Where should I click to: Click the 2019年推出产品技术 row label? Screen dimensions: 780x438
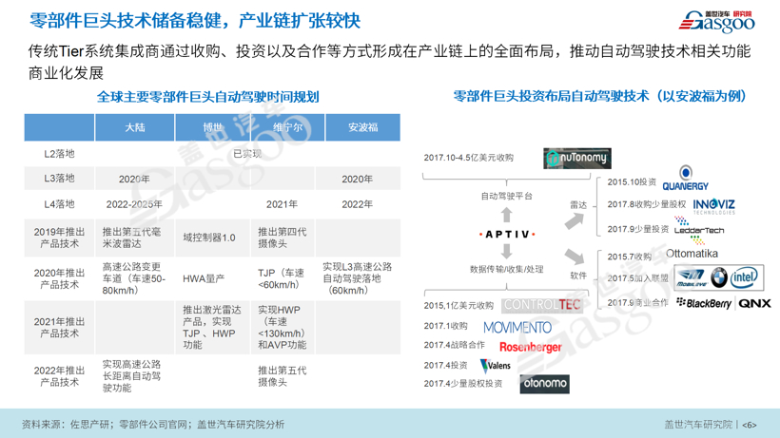59,238
